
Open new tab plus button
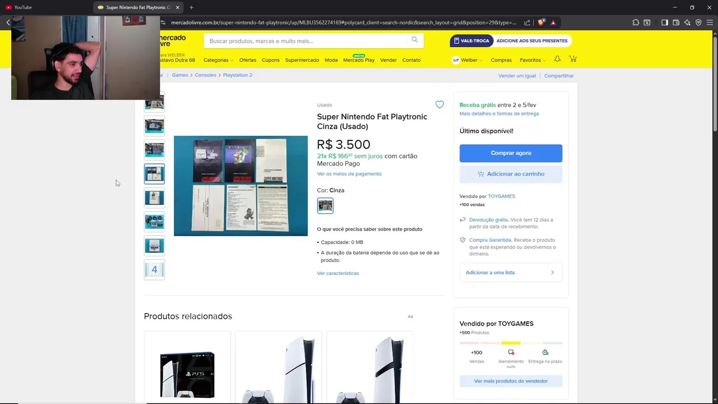[x=191, y=7]
